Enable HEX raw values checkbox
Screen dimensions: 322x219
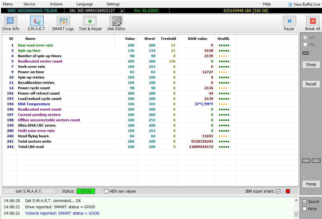point(106,191)
